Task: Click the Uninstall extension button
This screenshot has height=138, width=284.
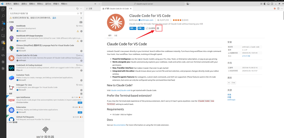Action: pos(140,28)
